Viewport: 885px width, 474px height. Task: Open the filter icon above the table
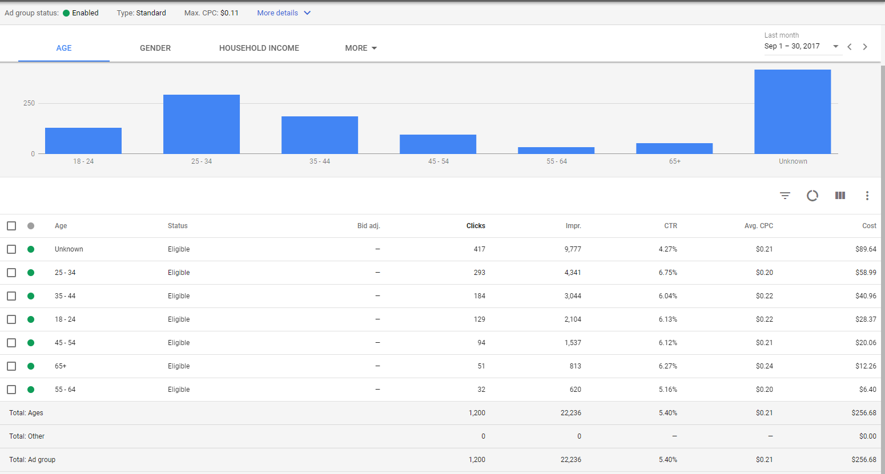coord(785,196)
